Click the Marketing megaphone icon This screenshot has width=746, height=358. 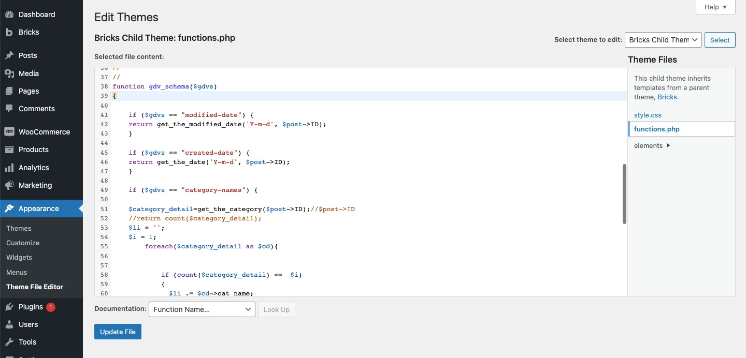click(x=9, y=185)
